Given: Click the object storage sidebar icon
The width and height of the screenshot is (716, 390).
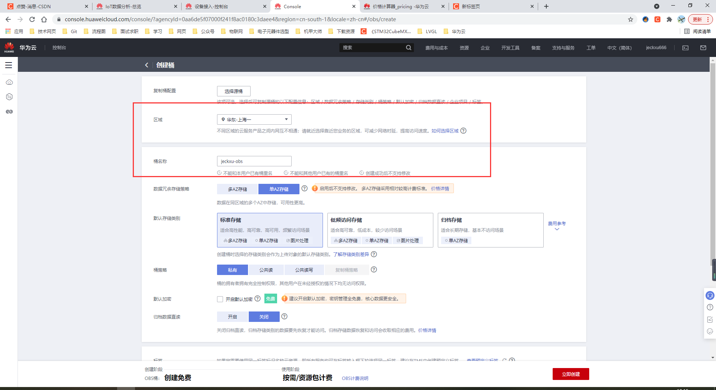Looking at the screenshot, I should coord(9,97).
